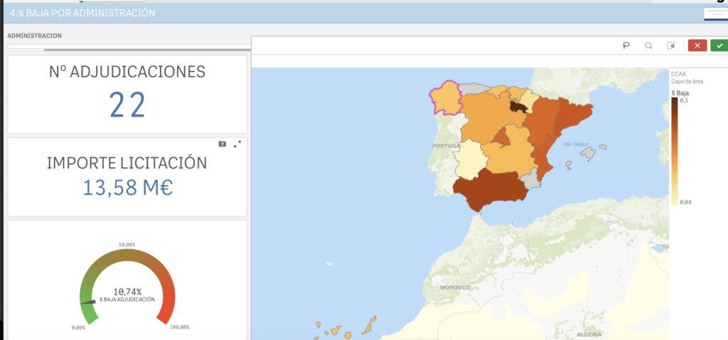Select the pink-outlined Galicia region on the map
Image resolution: width=728 pixels, height=340 pixels.
click(446, 99)
